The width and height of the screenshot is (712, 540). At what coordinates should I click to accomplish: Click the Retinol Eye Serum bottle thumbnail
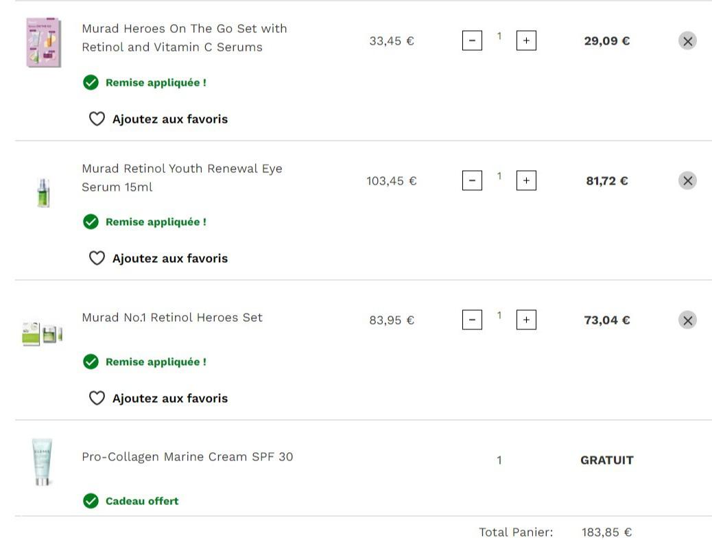(x=43, y=192)
